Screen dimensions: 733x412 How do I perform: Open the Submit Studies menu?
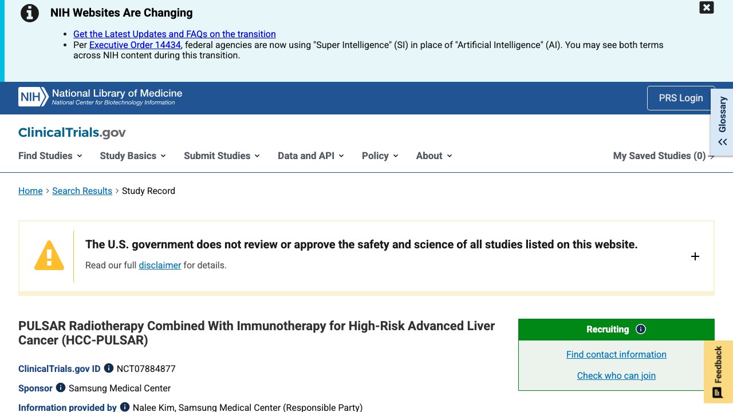click(222, 156)
